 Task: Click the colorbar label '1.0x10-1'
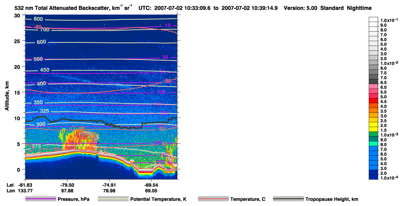tap(389, 20)
